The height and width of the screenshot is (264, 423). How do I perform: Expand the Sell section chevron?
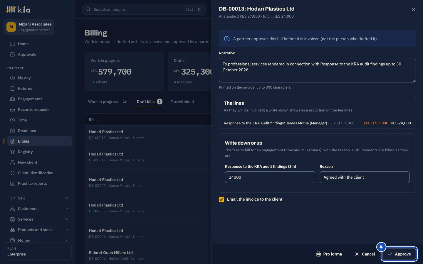pyautogui.click(x=67, y=198)
